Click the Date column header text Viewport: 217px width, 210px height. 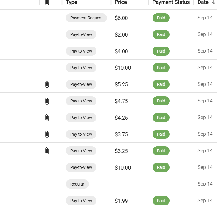coord(203,2)
